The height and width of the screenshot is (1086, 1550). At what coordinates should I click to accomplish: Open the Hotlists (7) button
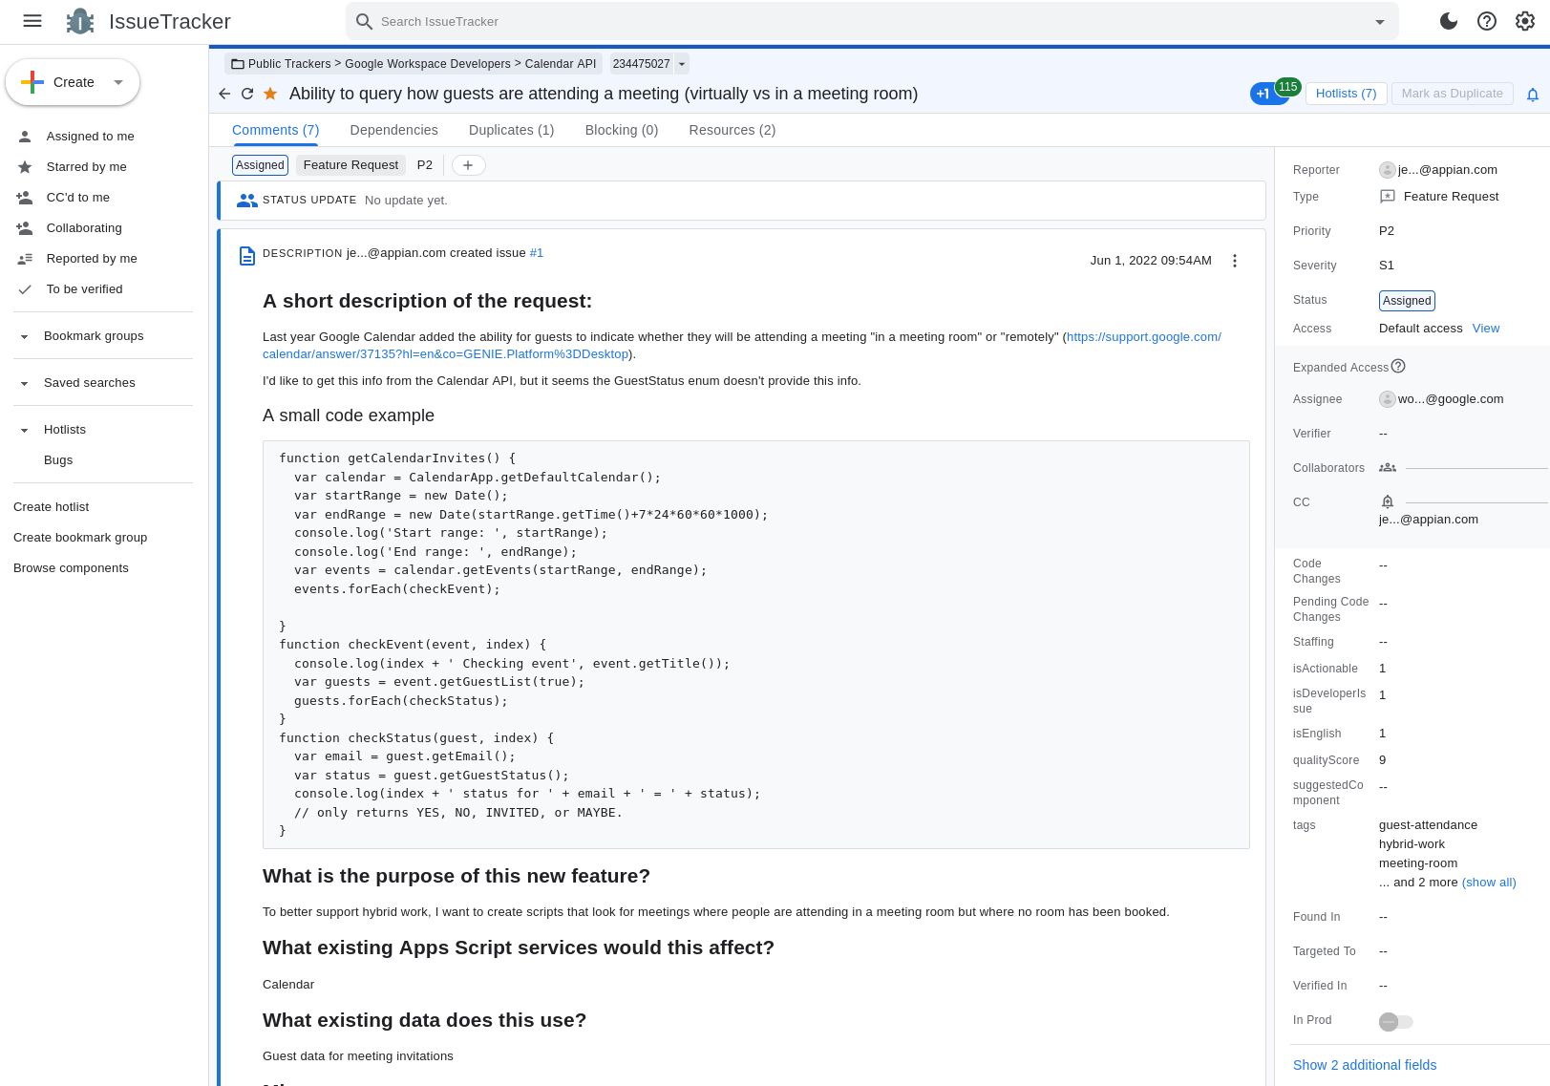coord(1346,94)
